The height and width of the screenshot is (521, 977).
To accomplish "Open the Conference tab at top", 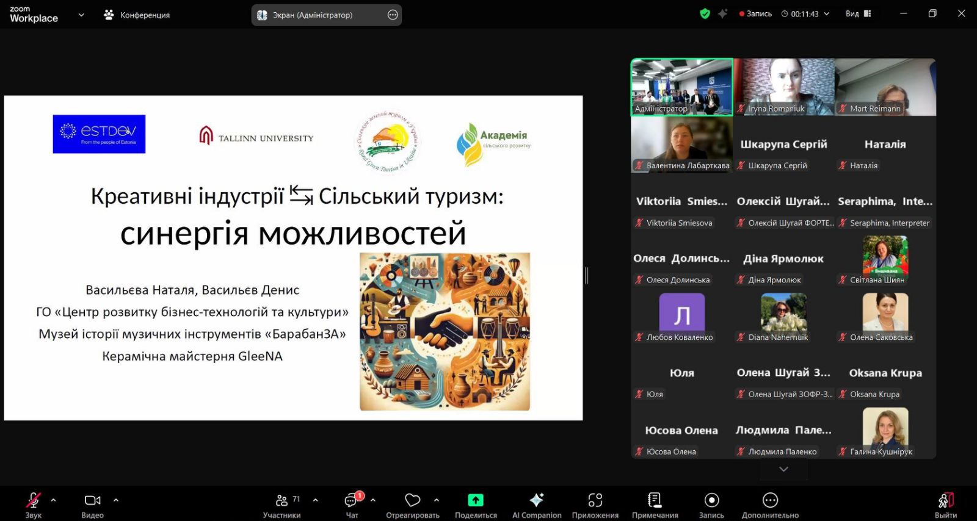I will 137,15.
